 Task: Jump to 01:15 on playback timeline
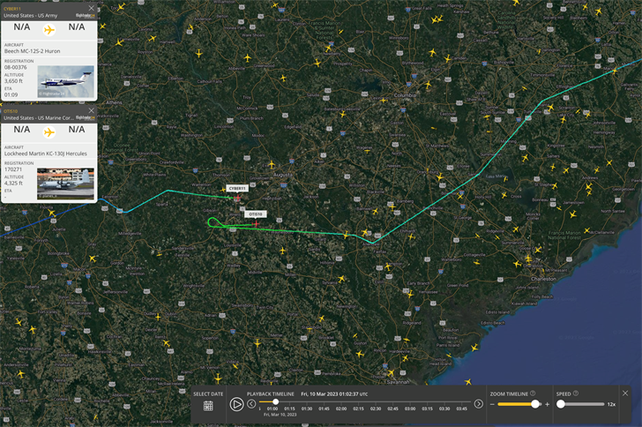(x=289, y=408)
